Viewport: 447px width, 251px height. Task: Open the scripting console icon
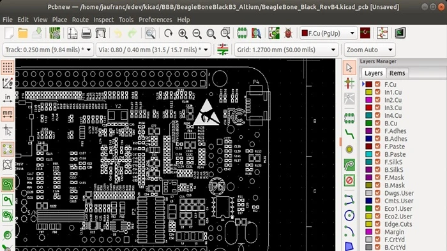(x=400, y=33)
